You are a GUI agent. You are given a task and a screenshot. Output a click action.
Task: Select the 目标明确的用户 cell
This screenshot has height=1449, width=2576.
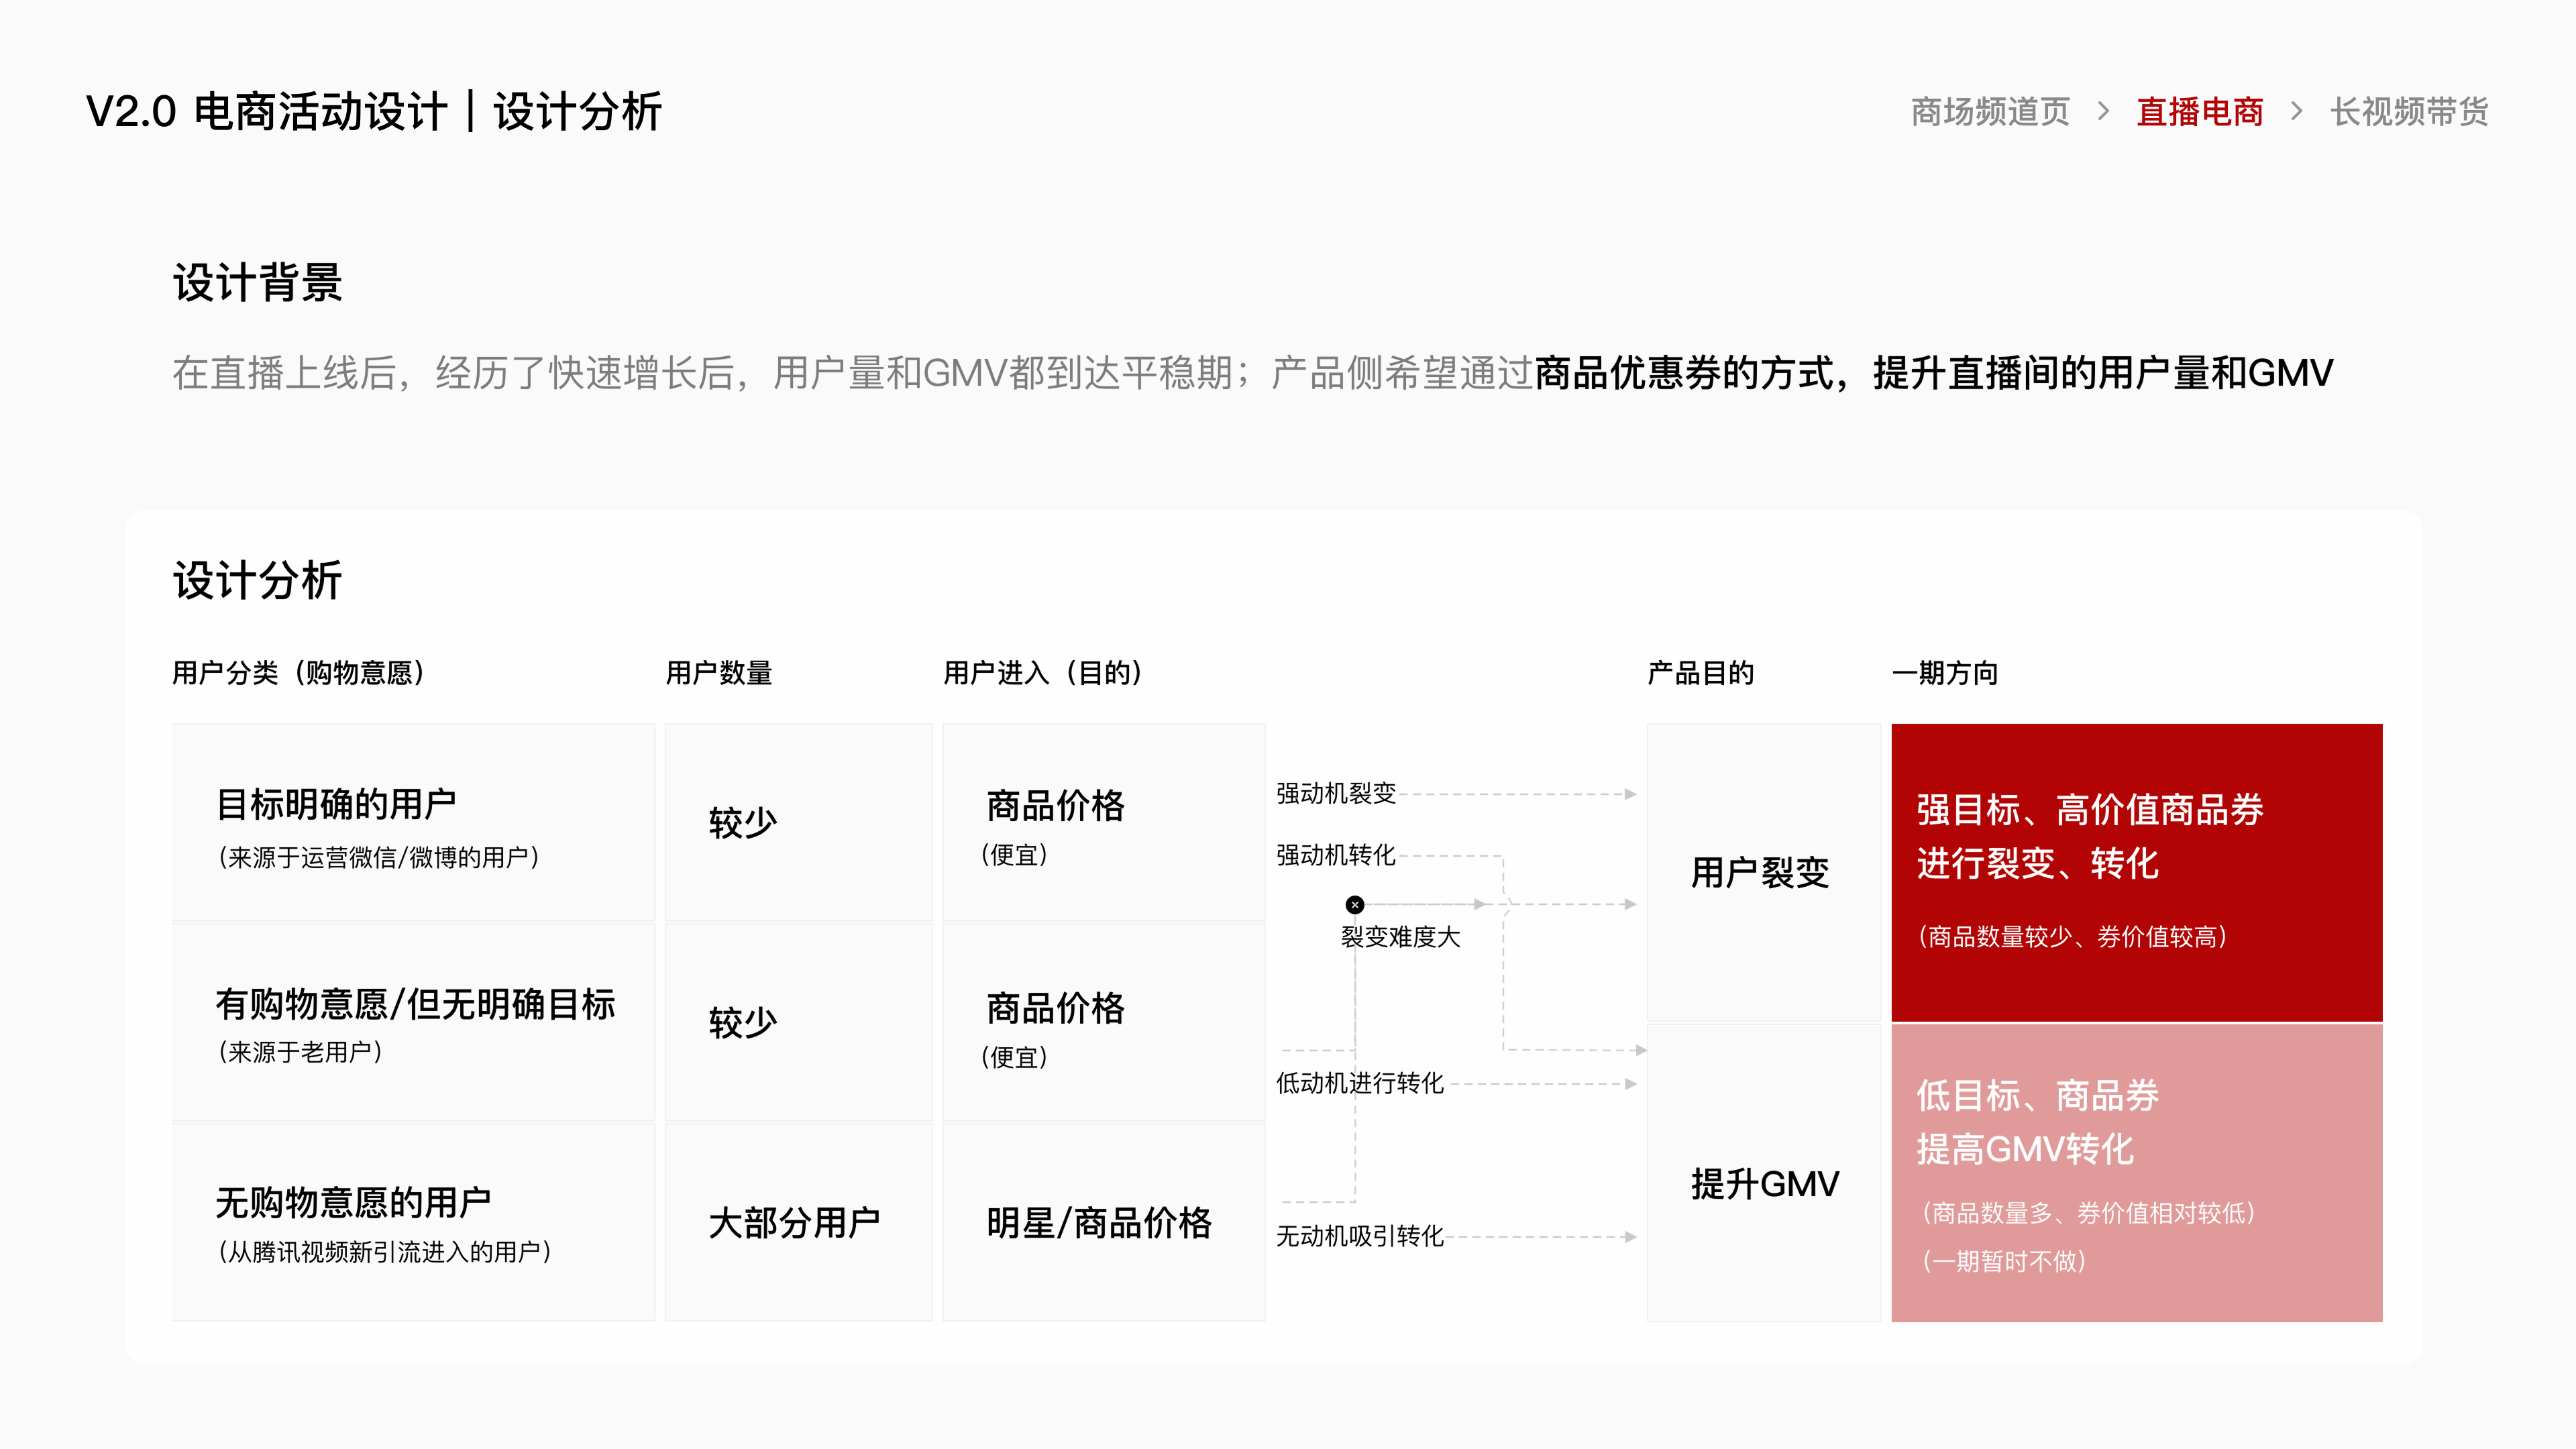tap(413, 822)
